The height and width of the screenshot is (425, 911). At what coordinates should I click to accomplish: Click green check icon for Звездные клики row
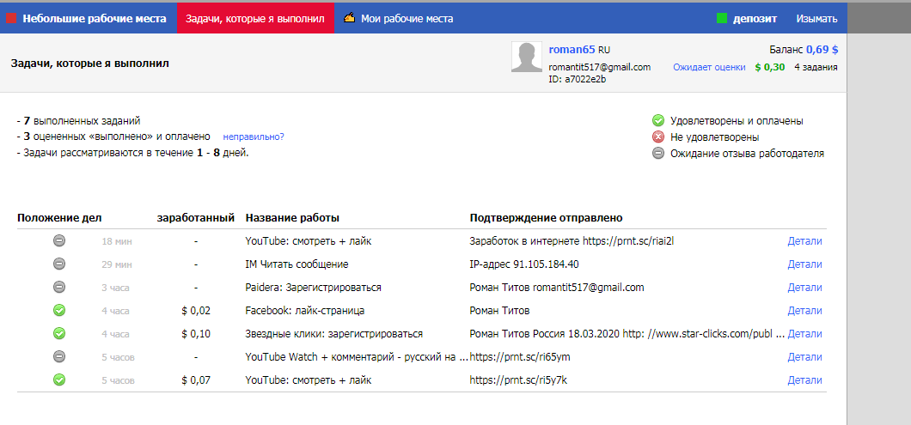[59, 333]
